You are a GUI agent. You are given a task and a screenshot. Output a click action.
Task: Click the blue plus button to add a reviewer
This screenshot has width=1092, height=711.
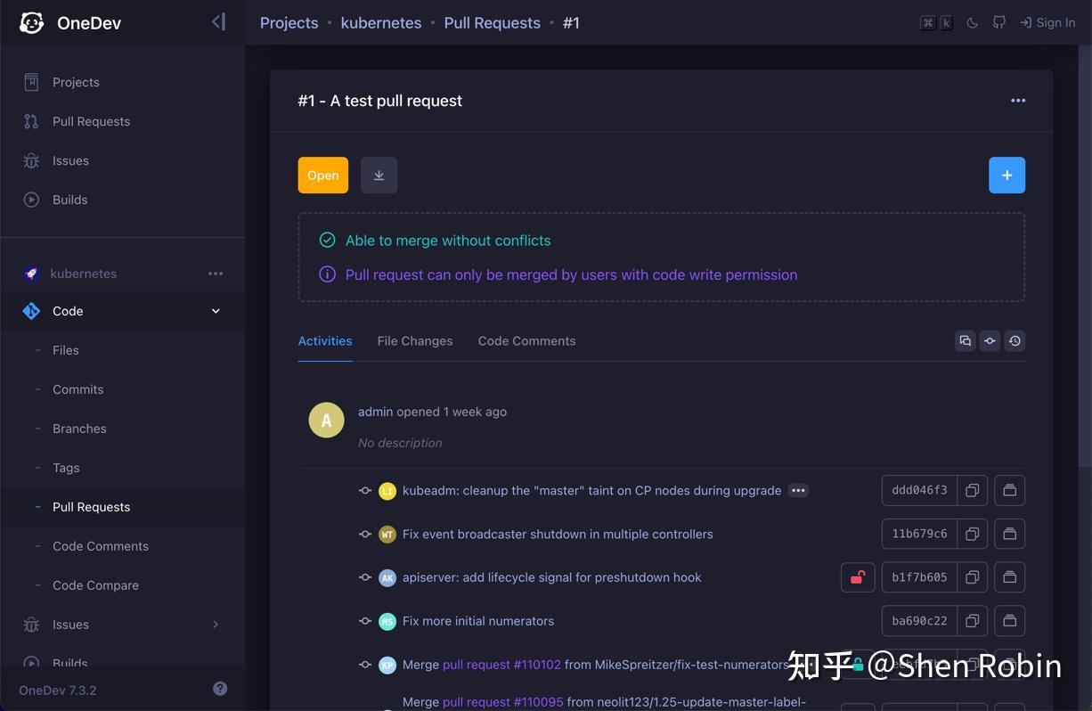tap(1006, 176)
